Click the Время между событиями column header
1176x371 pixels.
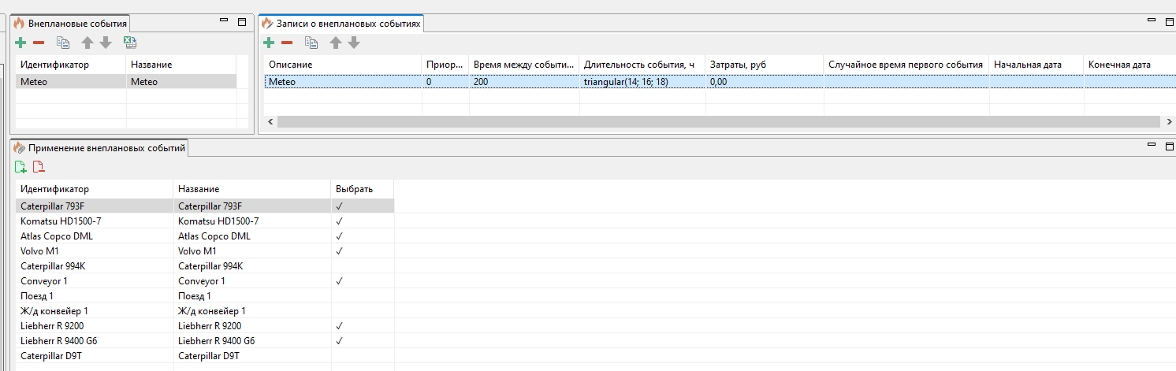[x=524, y=64]
